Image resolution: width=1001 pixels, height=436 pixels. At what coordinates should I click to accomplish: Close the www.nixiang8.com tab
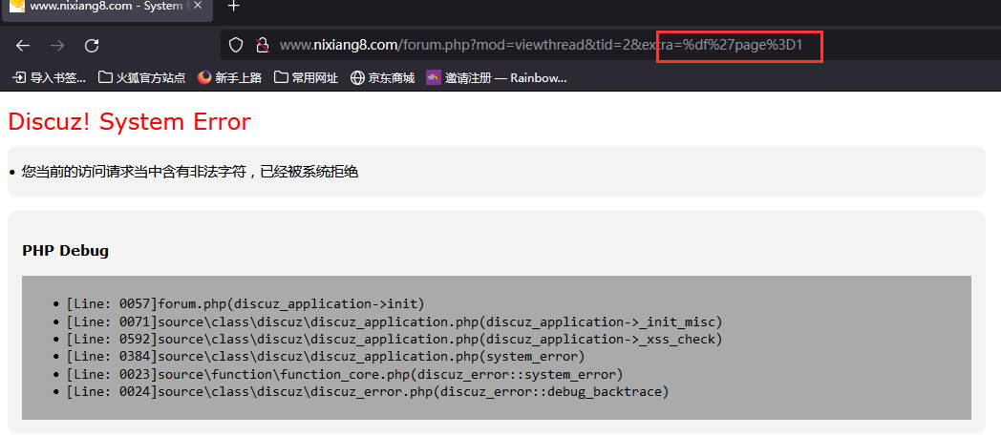coord(198,7)
